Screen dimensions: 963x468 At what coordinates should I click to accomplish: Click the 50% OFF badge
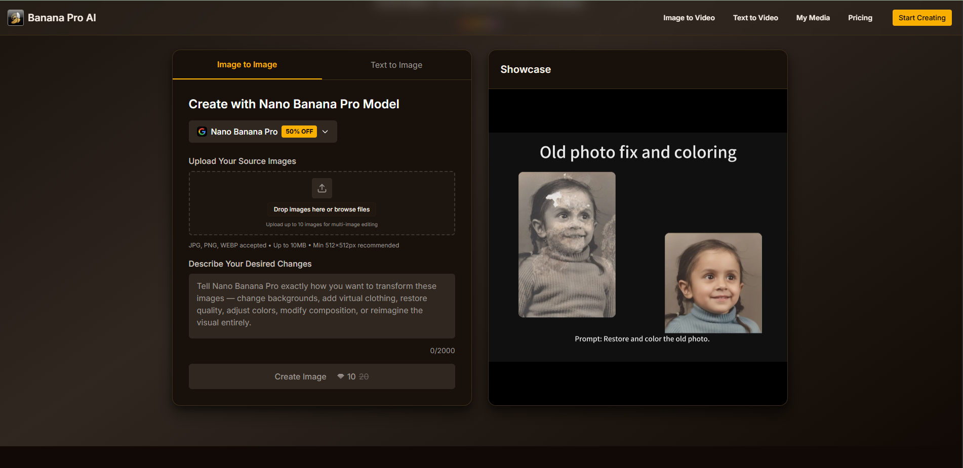point(299,131)
